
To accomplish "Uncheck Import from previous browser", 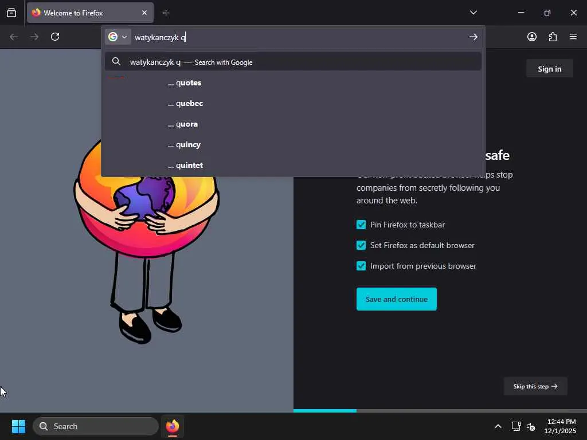I will pyautogui.click(x=361, y=266).
